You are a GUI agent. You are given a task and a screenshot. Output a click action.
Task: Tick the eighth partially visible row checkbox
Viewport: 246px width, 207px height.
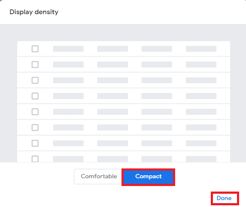[x=35, y=159]
